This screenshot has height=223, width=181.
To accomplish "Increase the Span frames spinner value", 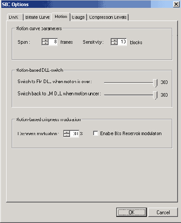I will 45,40.
